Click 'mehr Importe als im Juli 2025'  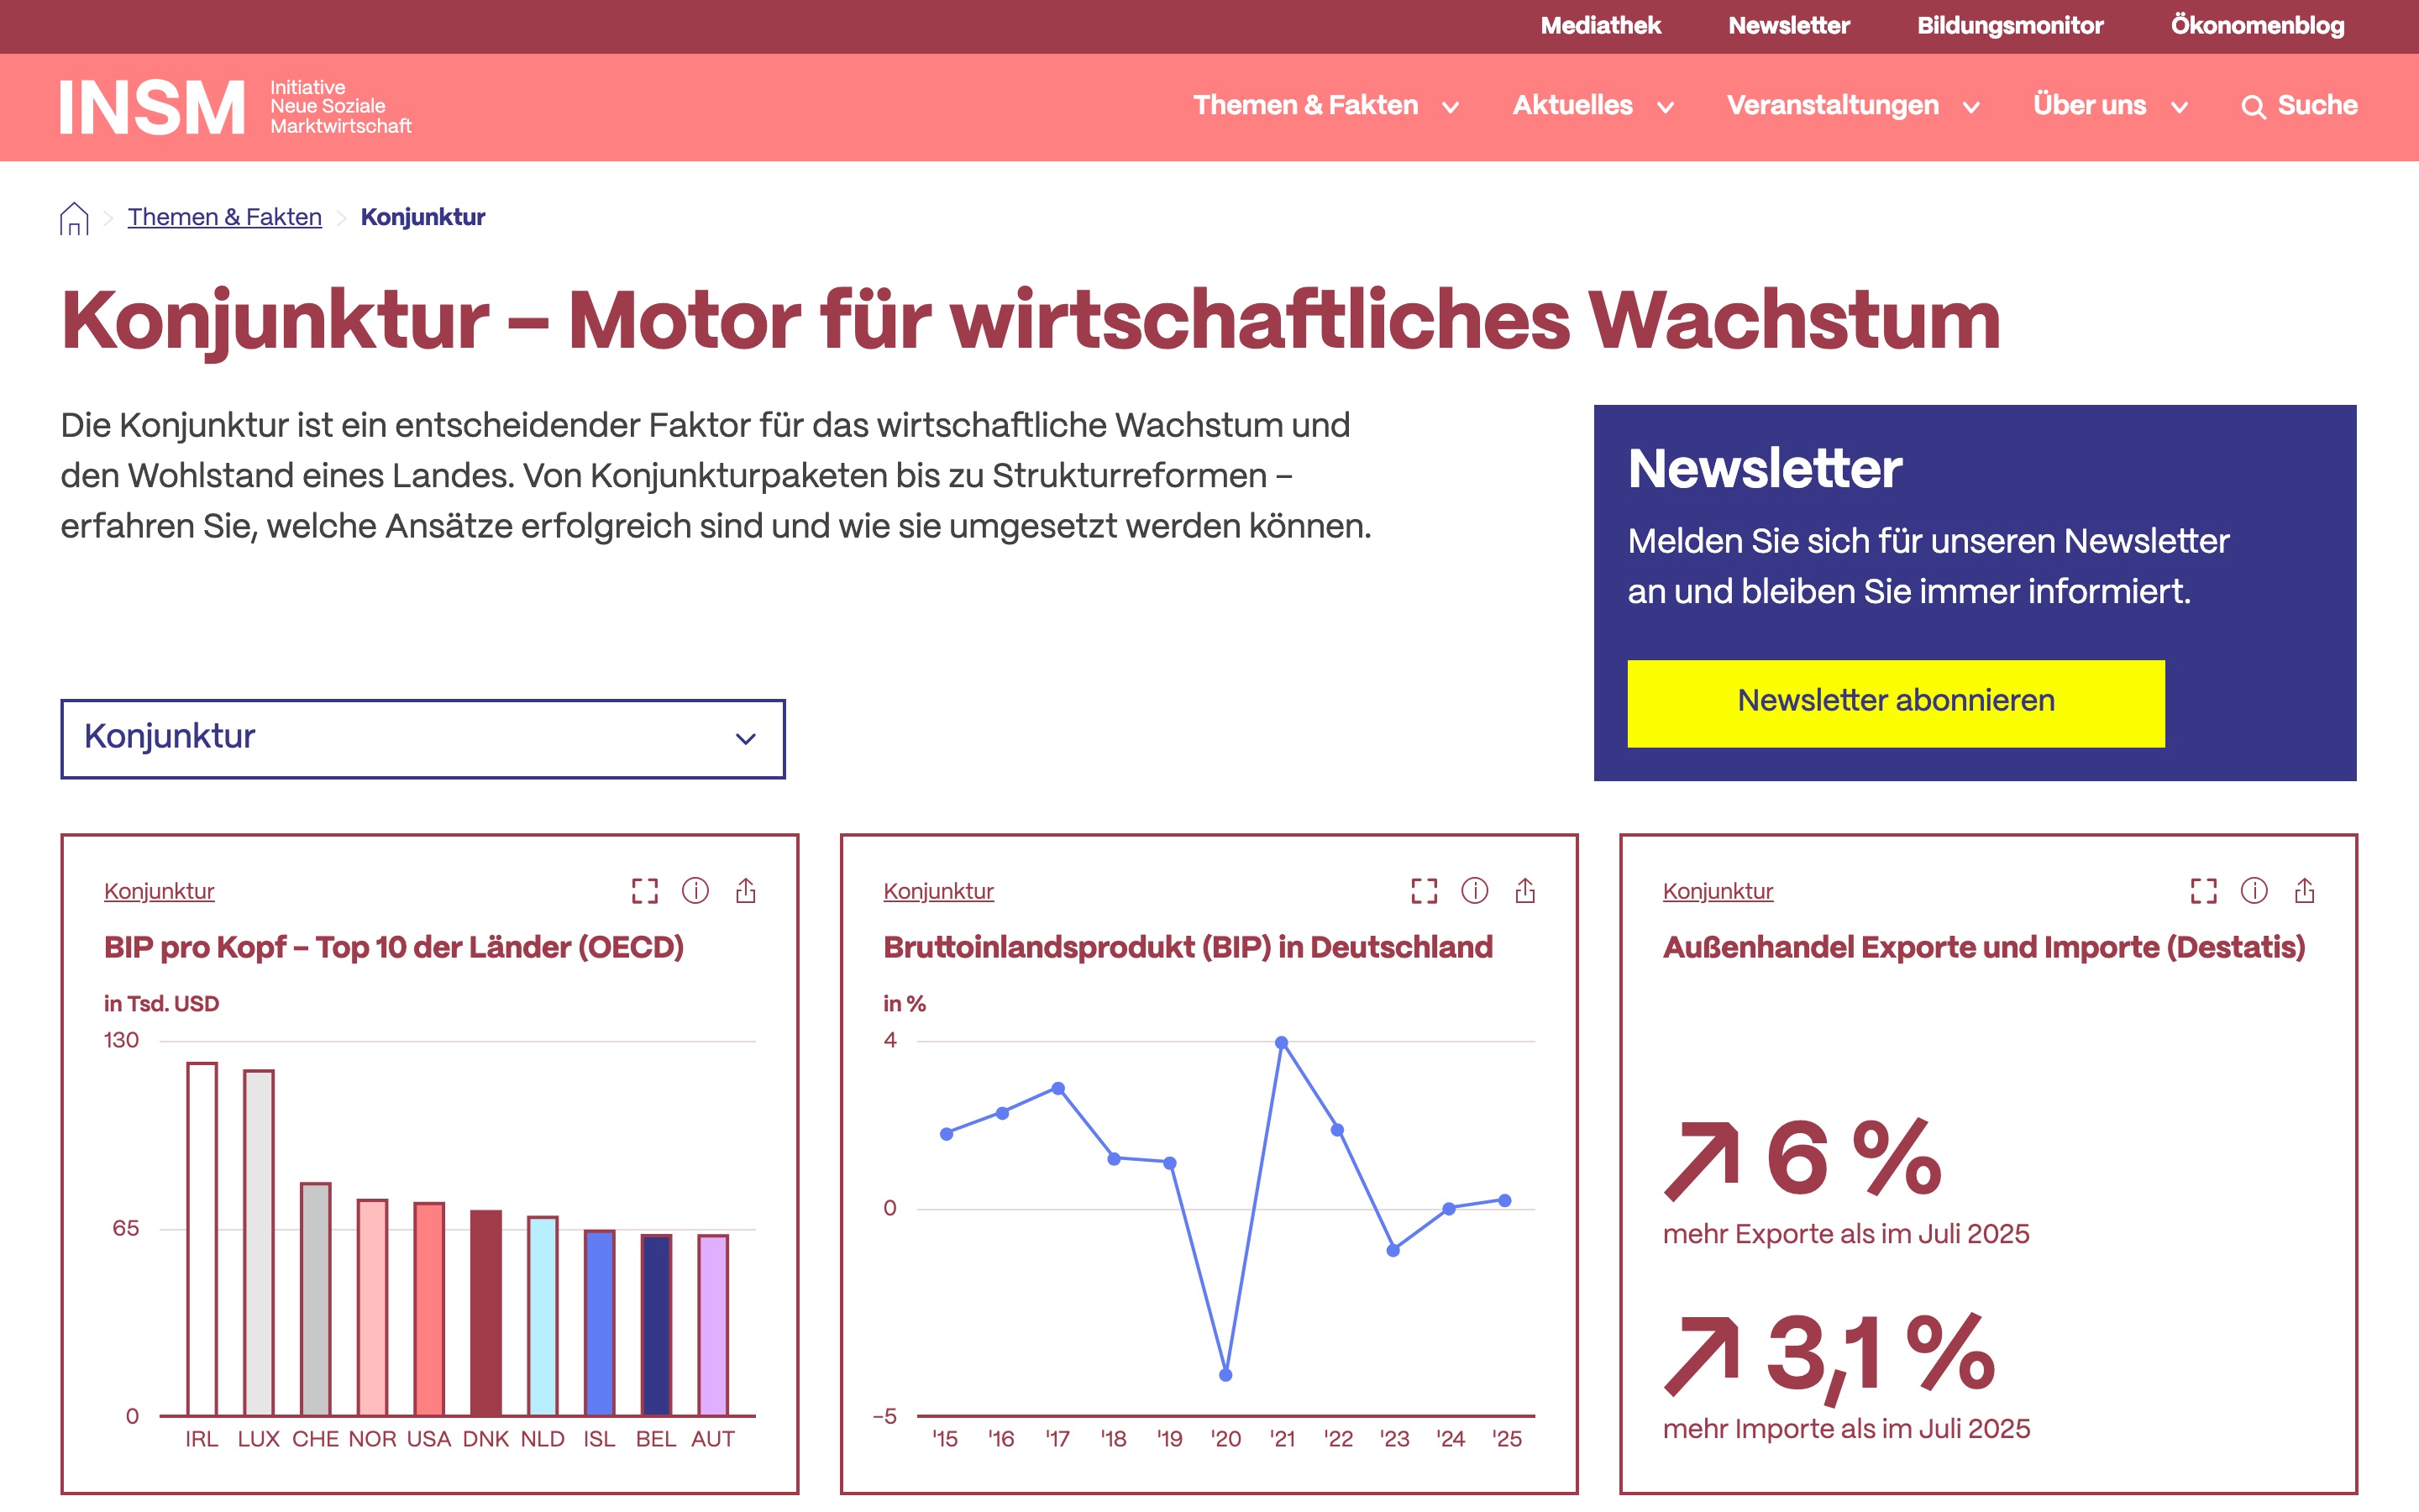click(1846, 1429)
